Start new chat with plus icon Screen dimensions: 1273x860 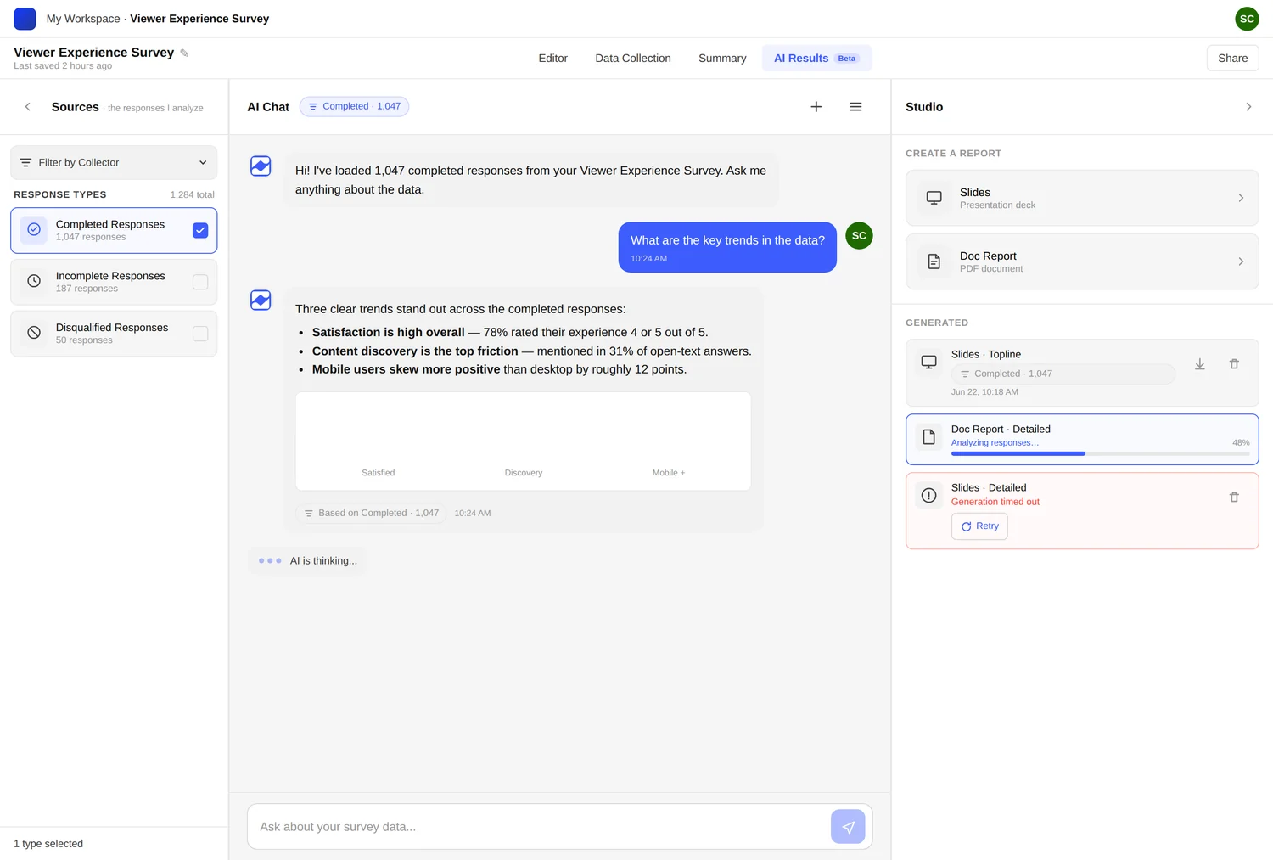pyautogui.click(x=816, y=107)
